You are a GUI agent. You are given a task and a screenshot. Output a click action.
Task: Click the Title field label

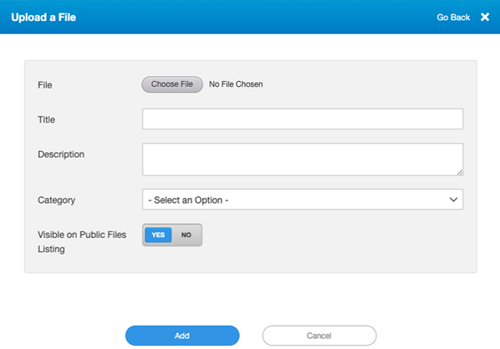(46, 119)
